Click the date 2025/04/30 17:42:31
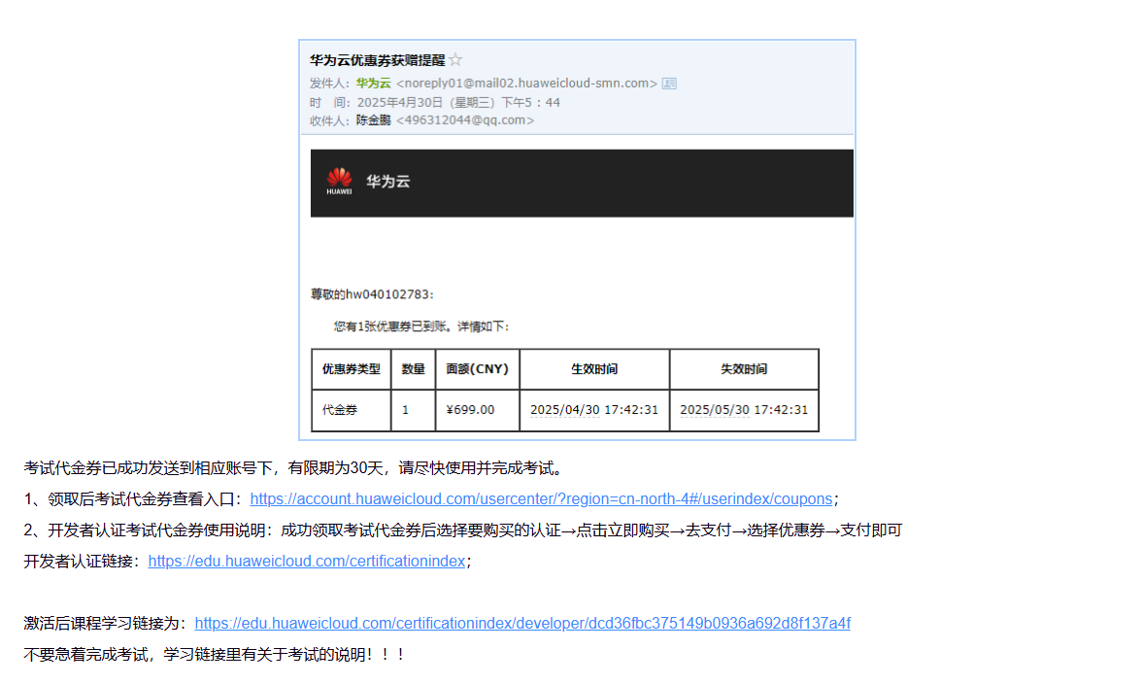This screenshot has width=1142, height=684. point(594,410)
